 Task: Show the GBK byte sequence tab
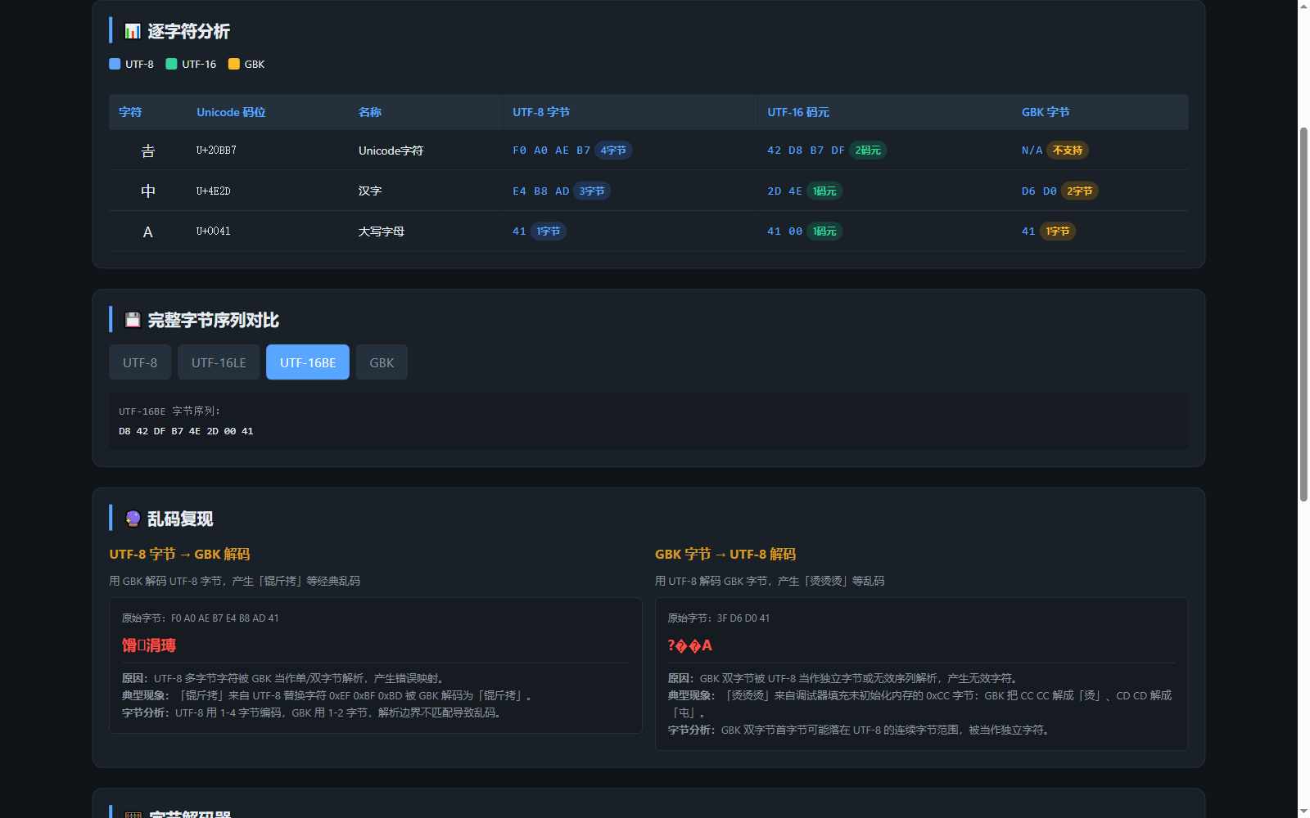coord(382,362)
